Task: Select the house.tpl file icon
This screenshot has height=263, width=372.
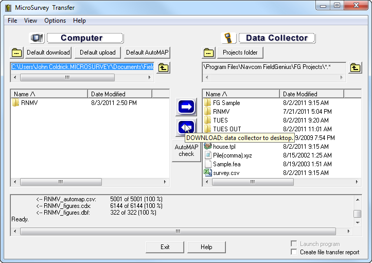Action: click(x=208, y=146)
